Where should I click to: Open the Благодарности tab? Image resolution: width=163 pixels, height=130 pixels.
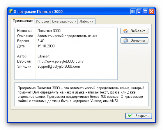pyautogui.click(x=64, y=21)
